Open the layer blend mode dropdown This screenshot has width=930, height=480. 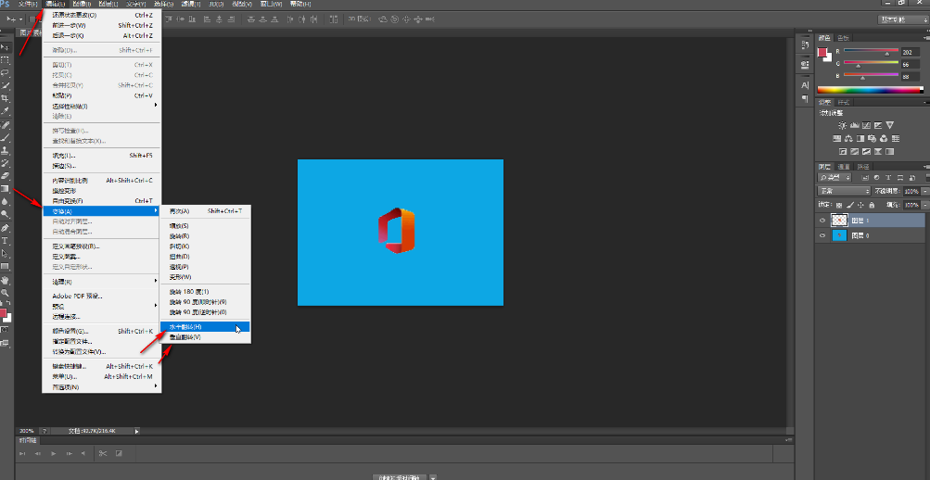pyautogui.click(x=845, y=190)
